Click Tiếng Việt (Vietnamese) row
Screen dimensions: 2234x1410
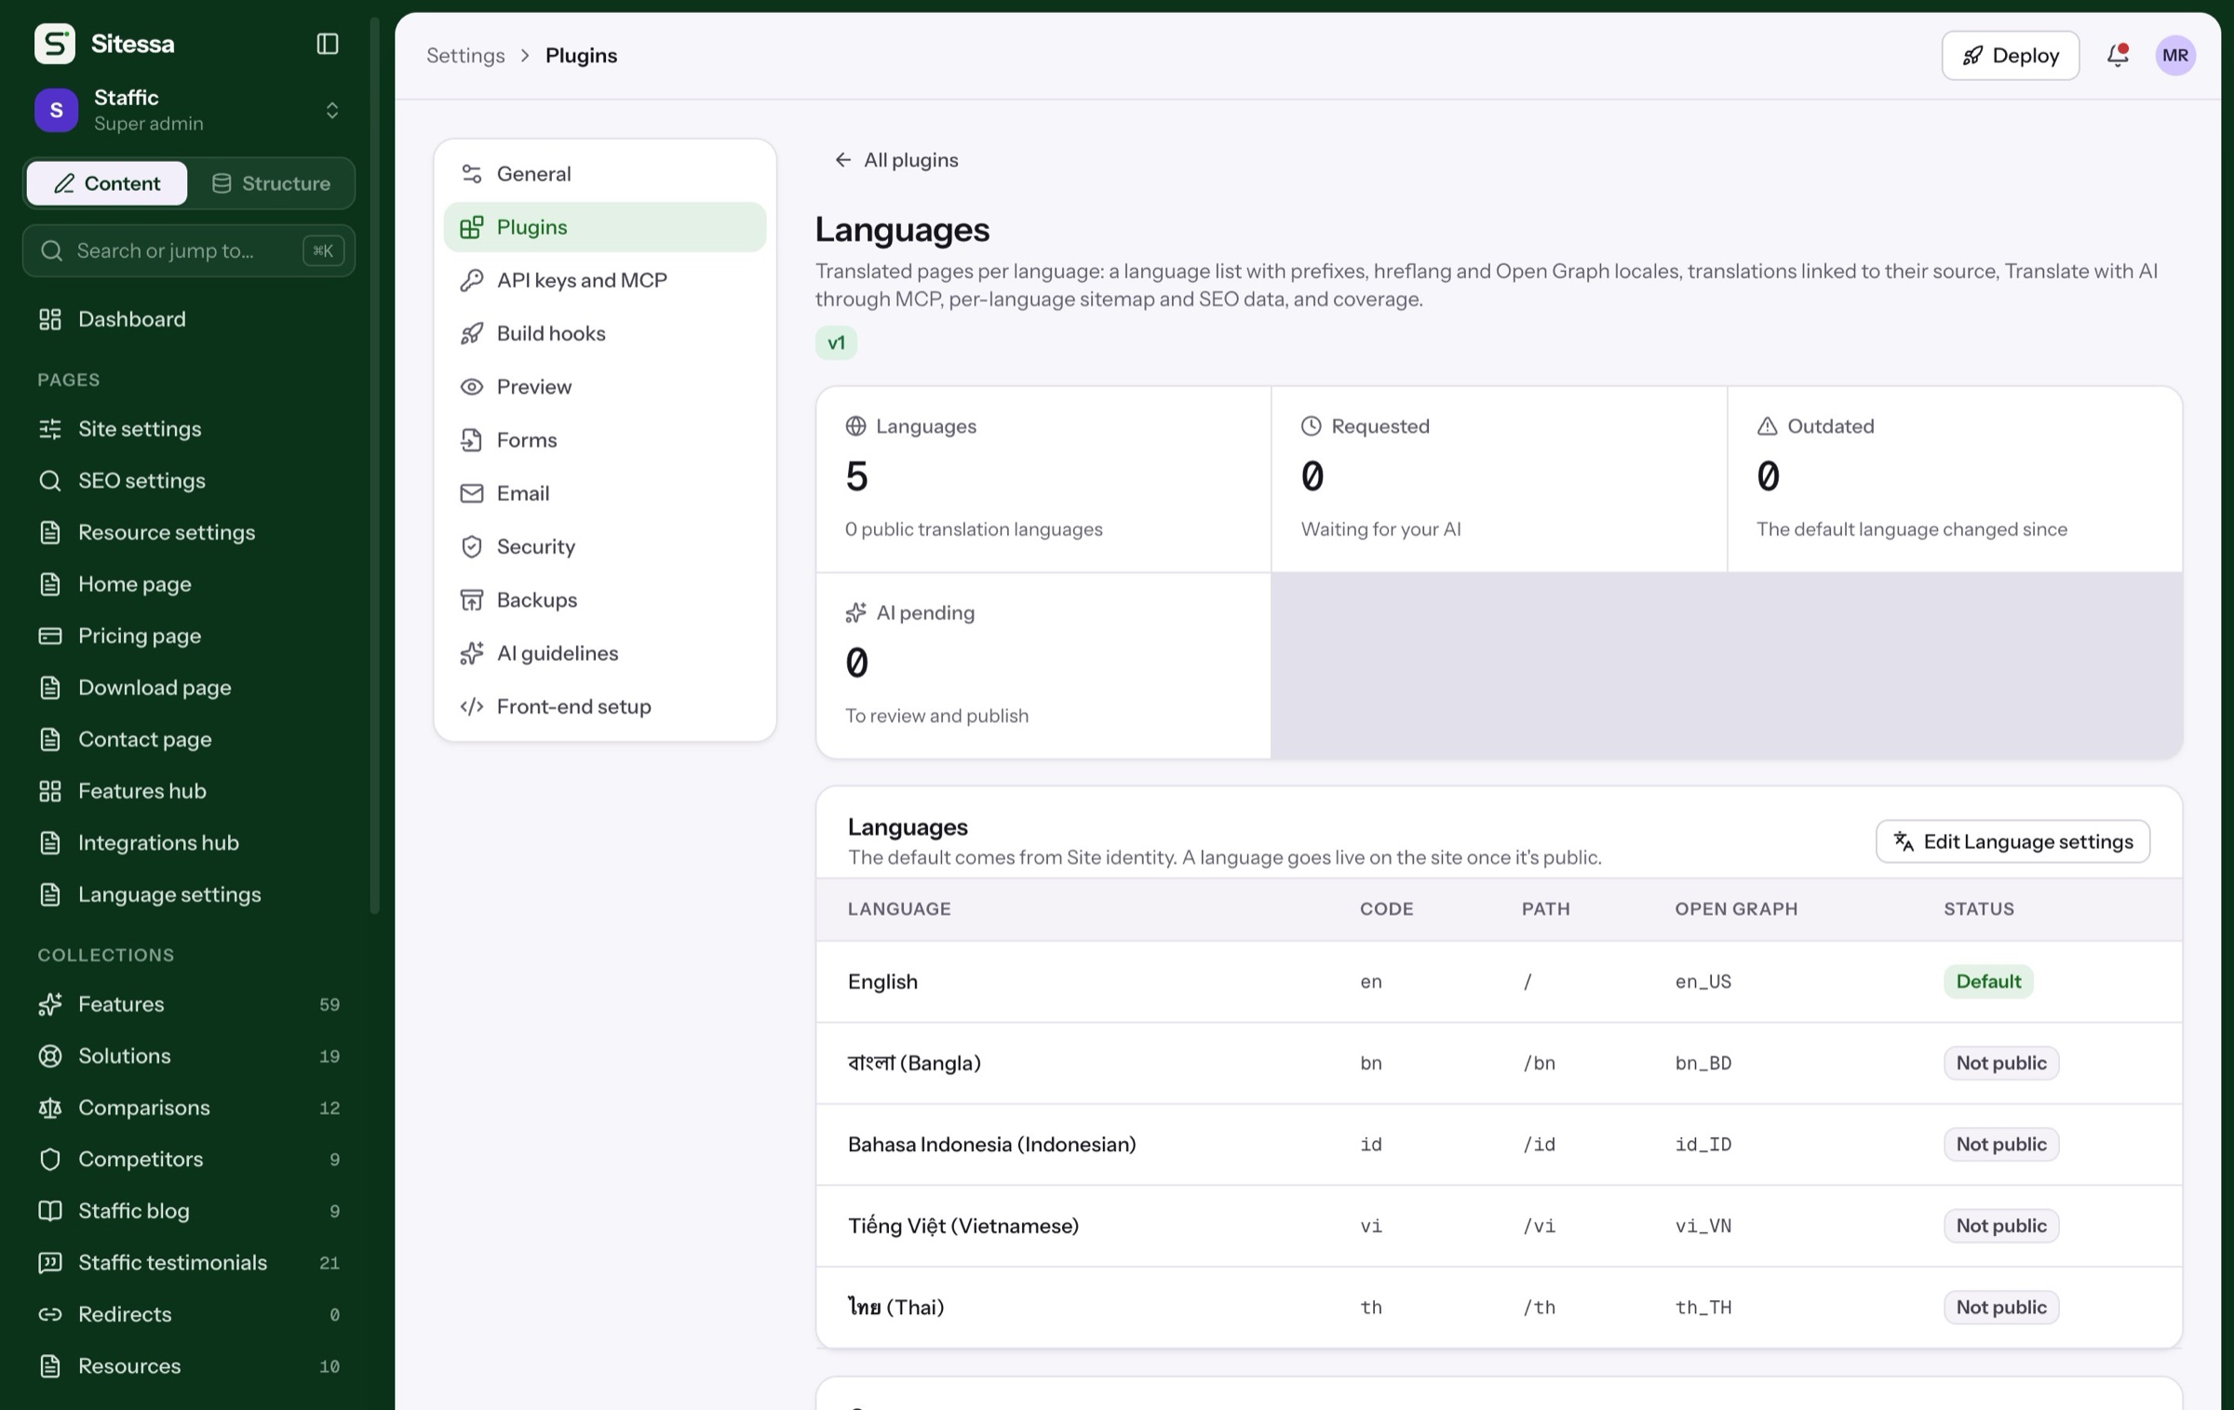click(x=1499, y=1226)
